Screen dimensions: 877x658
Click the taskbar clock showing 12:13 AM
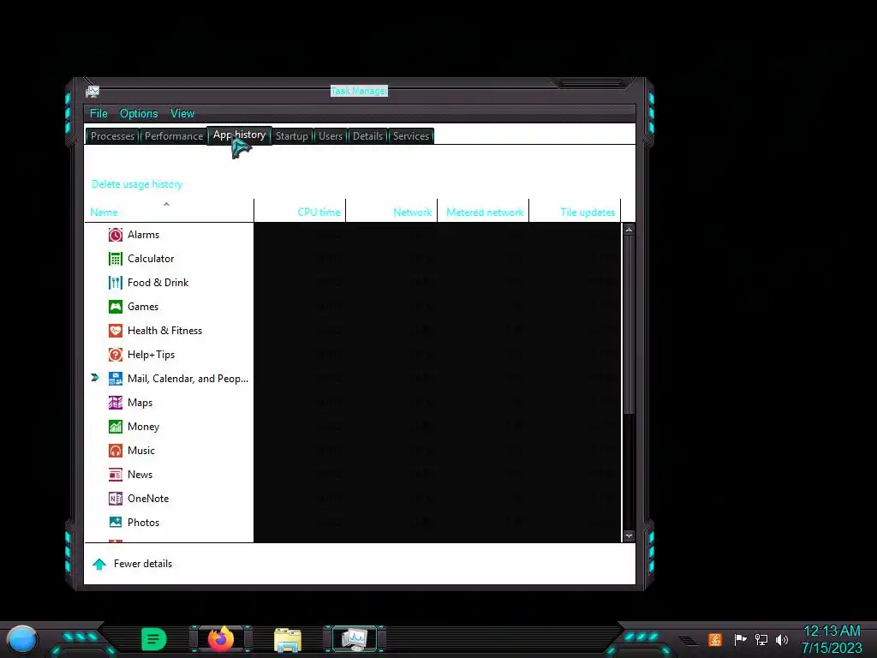832,631
